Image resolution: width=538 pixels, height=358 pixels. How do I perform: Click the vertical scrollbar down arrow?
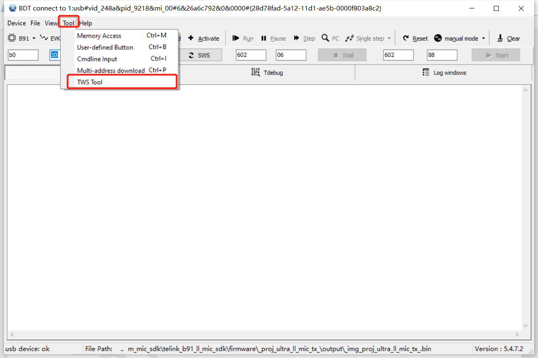click(x=525, y=326)
